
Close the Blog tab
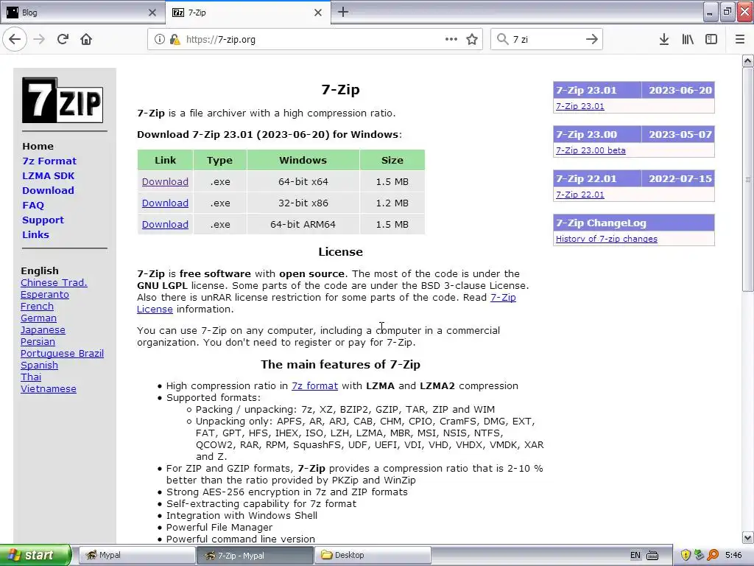pos(152,13)
